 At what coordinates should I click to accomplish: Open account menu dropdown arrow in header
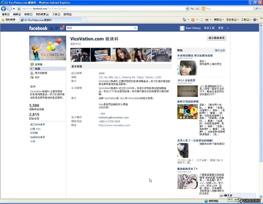click(x=228, y=28)
